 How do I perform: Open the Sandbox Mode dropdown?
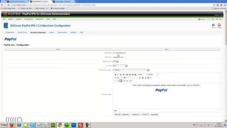pyautogui.click(x=116, y=62)
